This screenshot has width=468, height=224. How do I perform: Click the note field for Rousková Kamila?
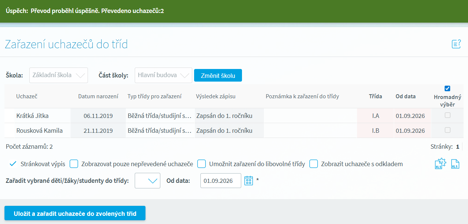pyautogui.click(x=310, y=131)
